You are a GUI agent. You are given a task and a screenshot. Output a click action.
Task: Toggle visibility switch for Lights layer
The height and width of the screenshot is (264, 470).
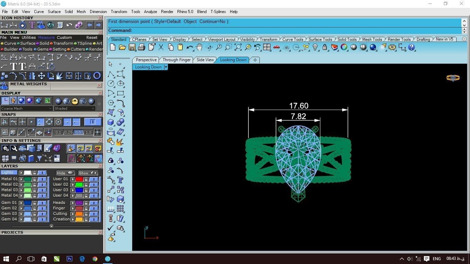pos(42,173)
